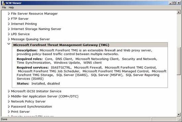The image size is (182, 122).
Task: Select the Password Synchronization label
Action: coord(31,107)
